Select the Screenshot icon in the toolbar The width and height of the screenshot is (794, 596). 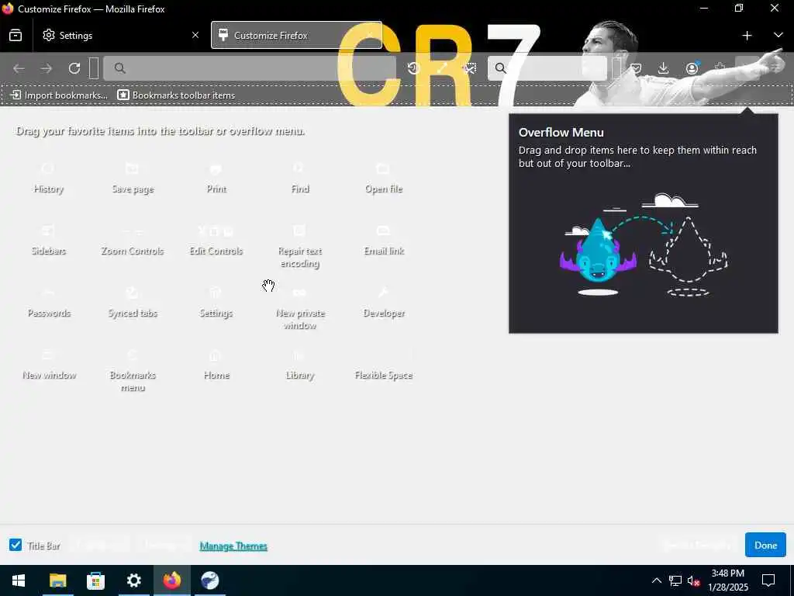[470, 68]
